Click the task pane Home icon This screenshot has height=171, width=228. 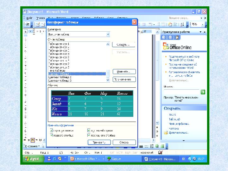177,37
